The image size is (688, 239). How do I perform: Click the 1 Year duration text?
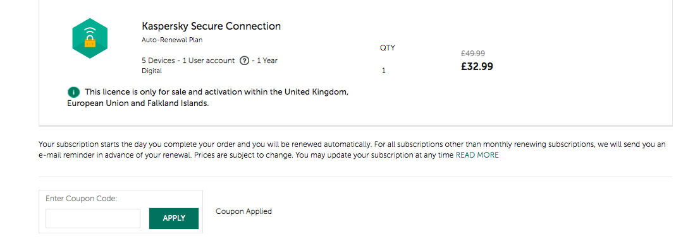267,61
